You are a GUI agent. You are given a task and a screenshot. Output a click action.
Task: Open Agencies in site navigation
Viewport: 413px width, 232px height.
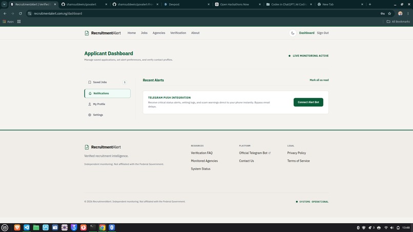coord(159,33)
